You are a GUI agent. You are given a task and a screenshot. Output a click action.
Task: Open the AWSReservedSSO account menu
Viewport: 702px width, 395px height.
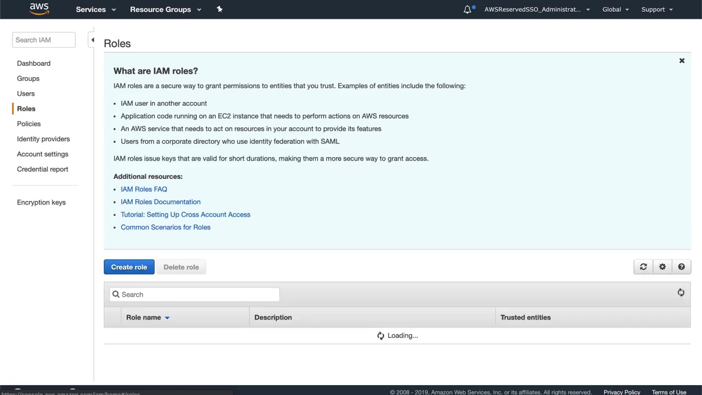pyautogui.click(x=536, y=9)
